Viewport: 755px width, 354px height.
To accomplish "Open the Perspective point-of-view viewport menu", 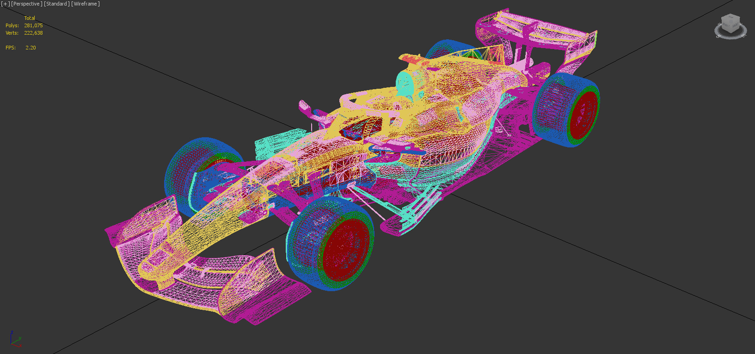I will tap(27, 4).
